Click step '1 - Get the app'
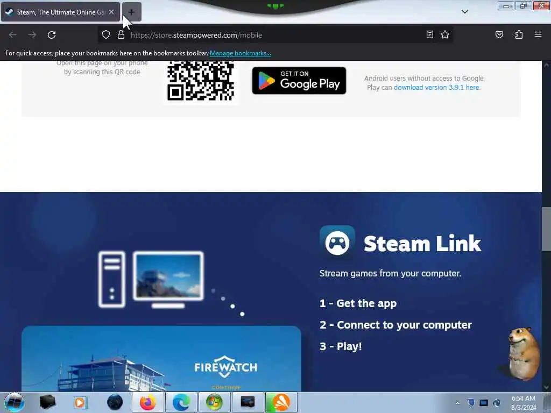The image size is (551, 413). [358, 303]
